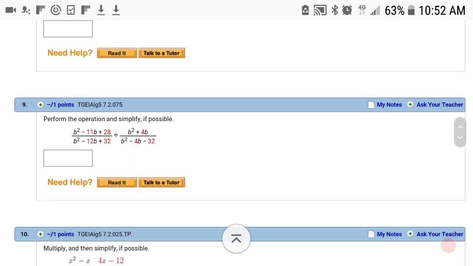Tap the screen cast status icon

click(320, 10)
